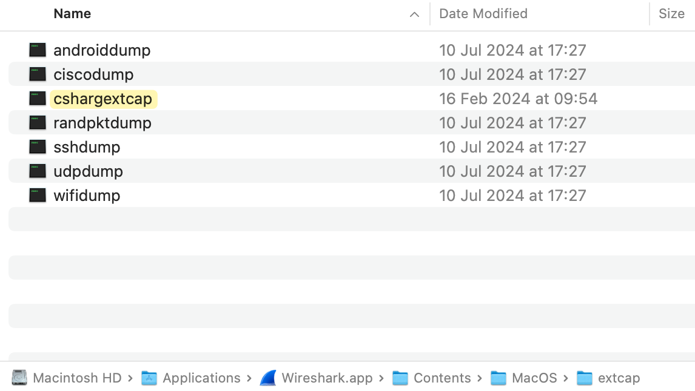695x391 pixels.
Task: Open Contents folder in path bar
Action: point(442,378)
